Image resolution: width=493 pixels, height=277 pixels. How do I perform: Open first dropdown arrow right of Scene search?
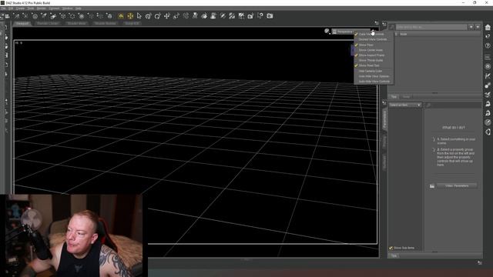click(471, 28)
